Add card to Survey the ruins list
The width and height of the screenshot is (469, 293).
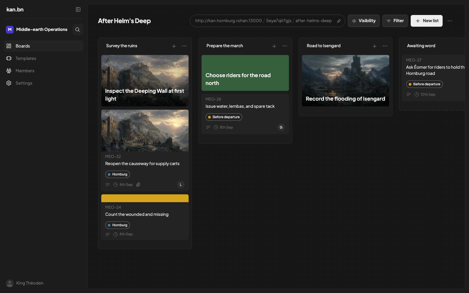(174, 46)
